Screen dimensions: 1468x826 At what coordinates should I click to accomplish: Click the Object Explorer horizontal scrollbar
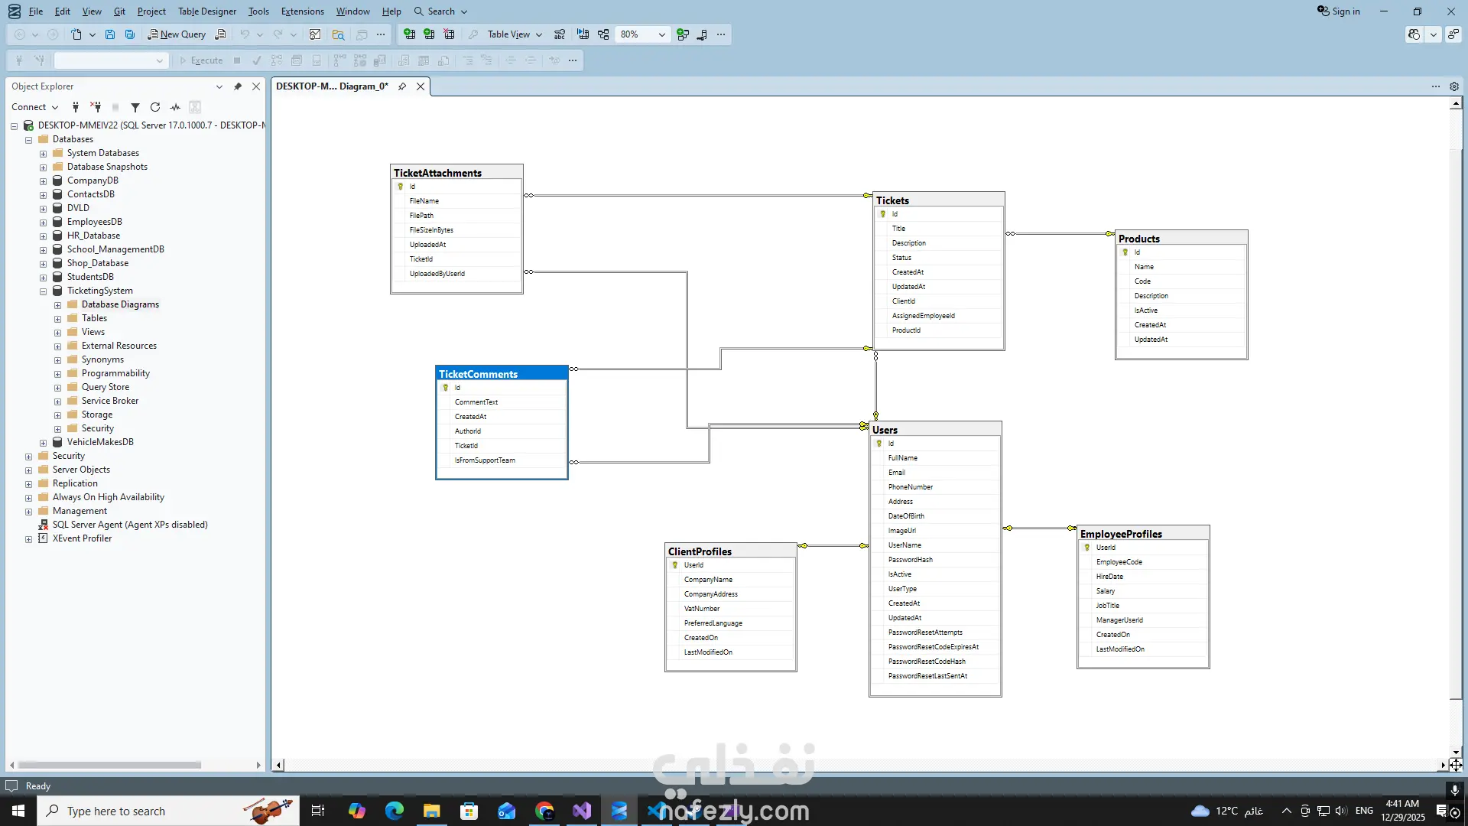click(x=109, y=765)
